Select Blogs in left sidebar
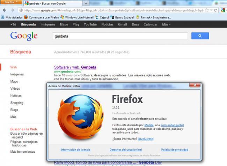227x166 pixels. click(x=14, y=110)
